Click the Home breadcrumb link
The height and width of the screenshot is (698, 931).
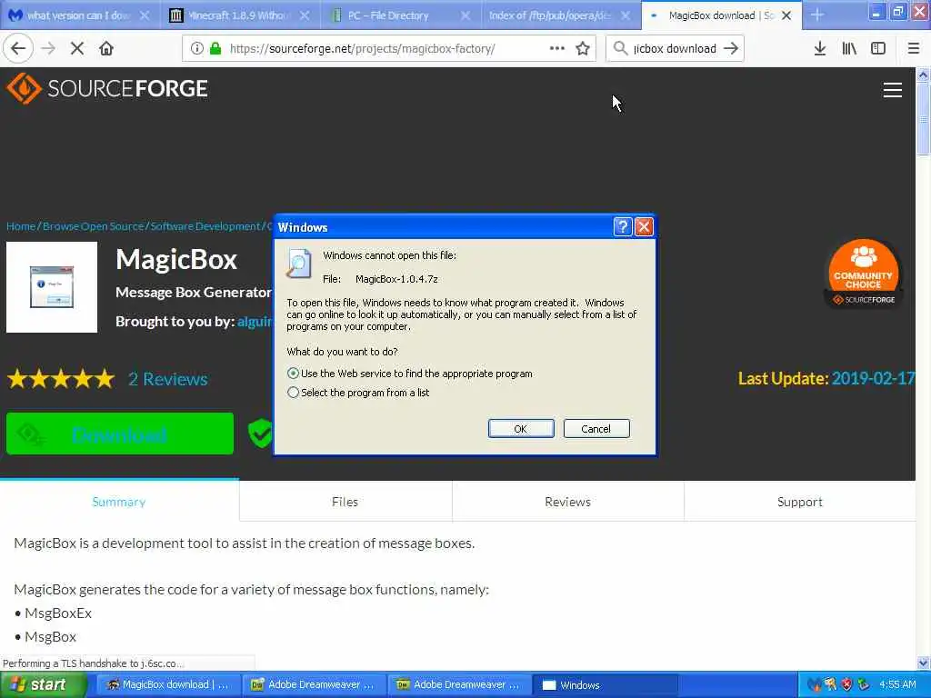pyautogui.click(x=21, y=226)
